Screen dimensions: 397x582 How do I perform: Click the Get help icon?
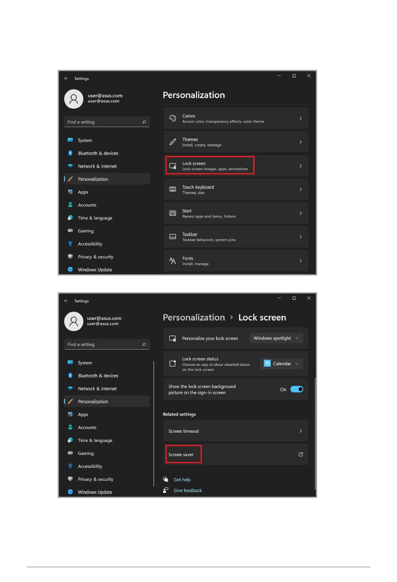click(166, 480)
